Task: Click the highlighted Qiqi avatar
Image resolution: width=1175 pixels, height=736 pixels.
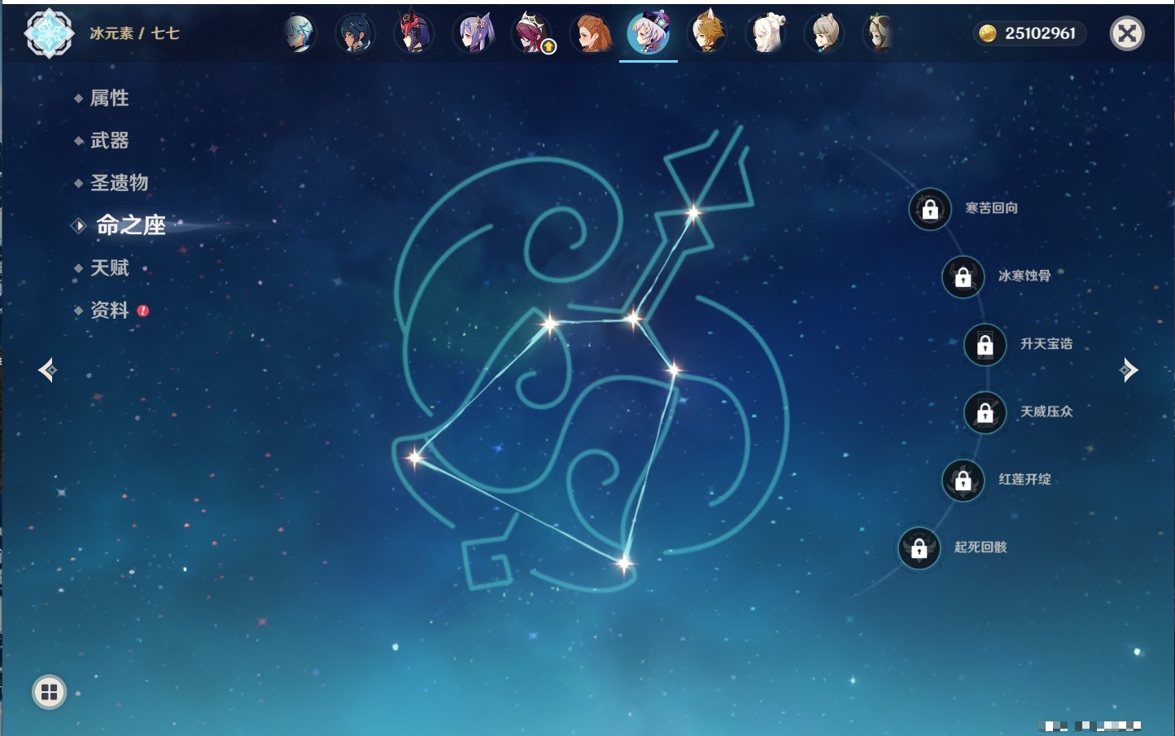Action: [x=649, y=33]
